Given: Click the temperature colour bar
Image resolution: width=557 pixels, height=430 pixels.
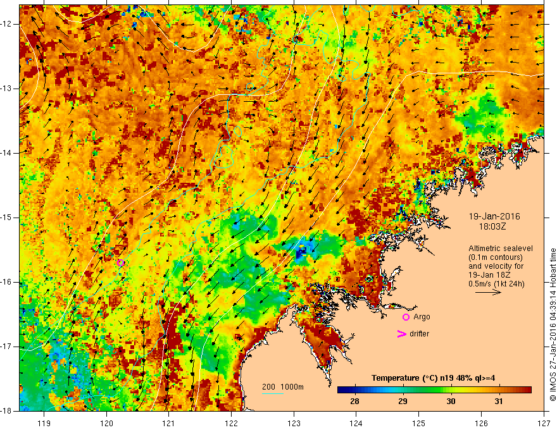Looking at the screenshot, I should click(x=434, y=390).
